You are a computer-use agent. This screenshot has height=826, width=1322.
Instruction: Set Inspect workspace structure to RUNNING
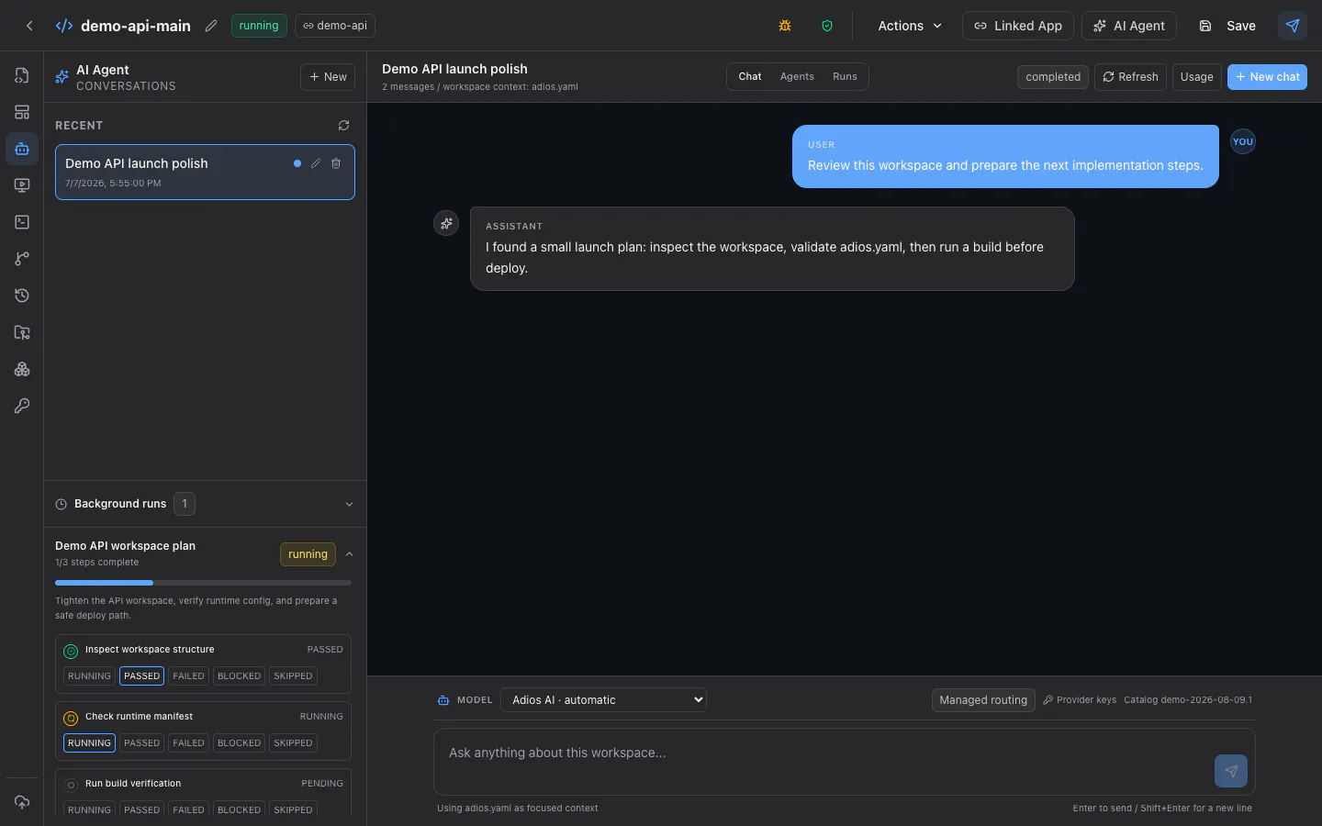(89, 676)
